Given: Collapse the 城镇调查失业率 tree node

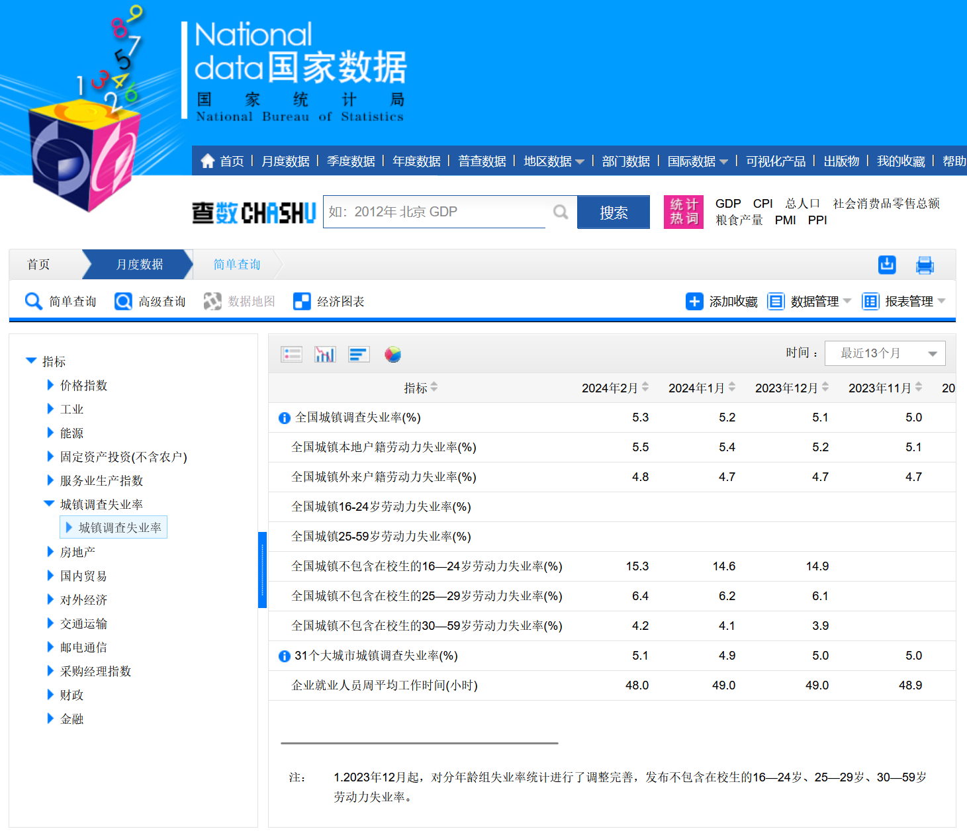Looking at the screenshot, I should click(x=48, y=503).
